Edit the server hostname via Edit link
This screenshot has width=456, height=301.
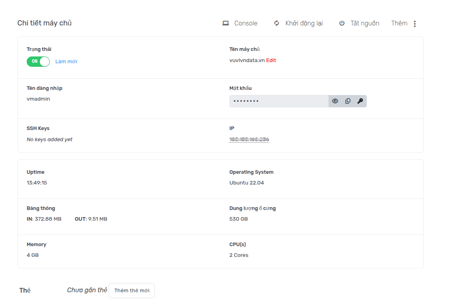coord(271,60)
